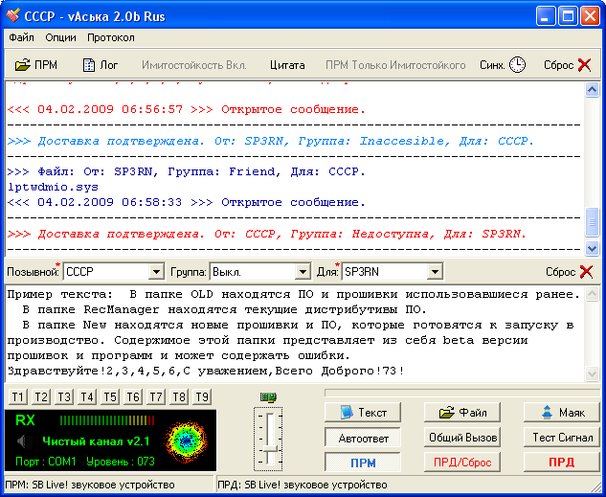Click the blue Доставка подтверждена line from SP3RN
Image resolution: width=606 pixels, height=497 pixels.
(x=271, y=141)
